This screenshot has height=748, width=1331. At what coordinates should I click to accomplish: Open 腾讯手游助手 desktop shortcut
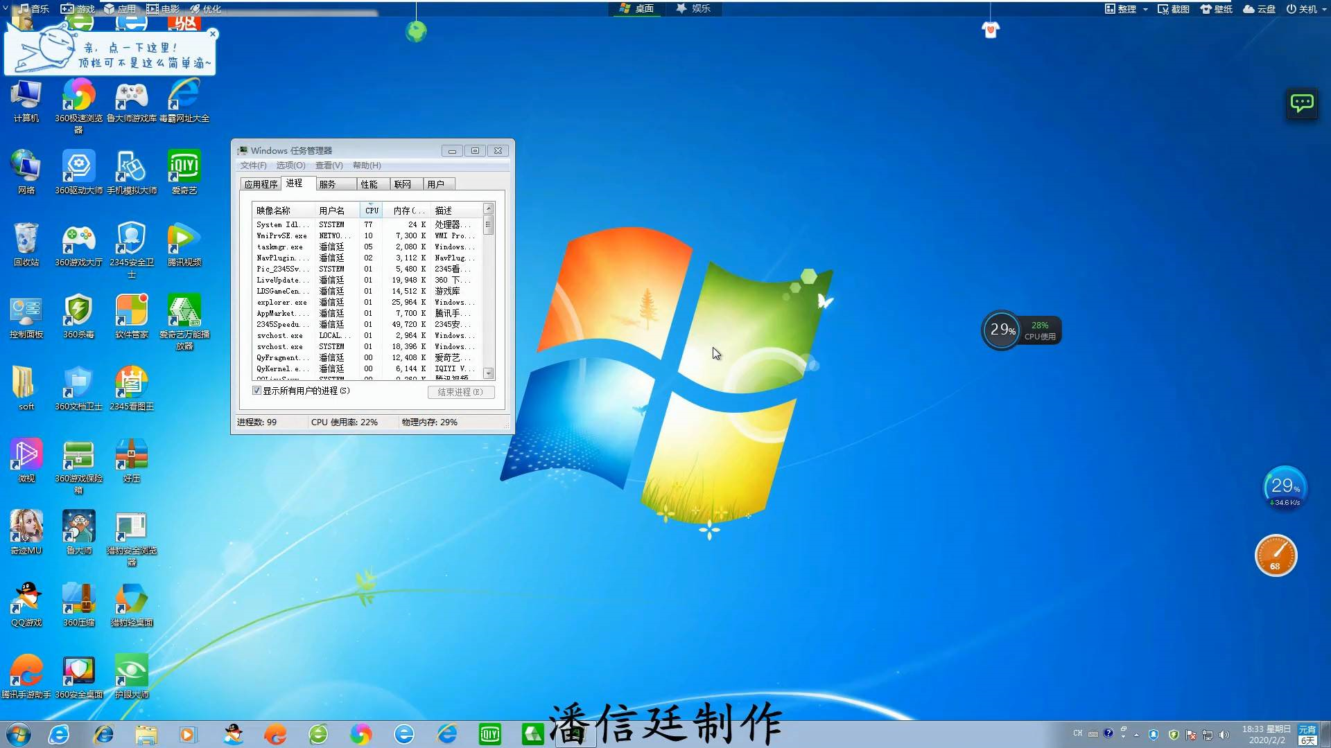pyautogui.click(x=26, y=677)
